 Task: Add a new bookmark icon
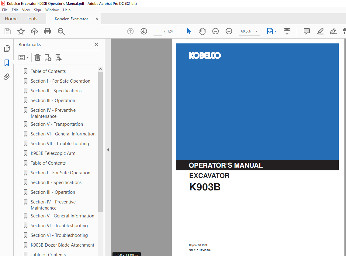point(48,57)
